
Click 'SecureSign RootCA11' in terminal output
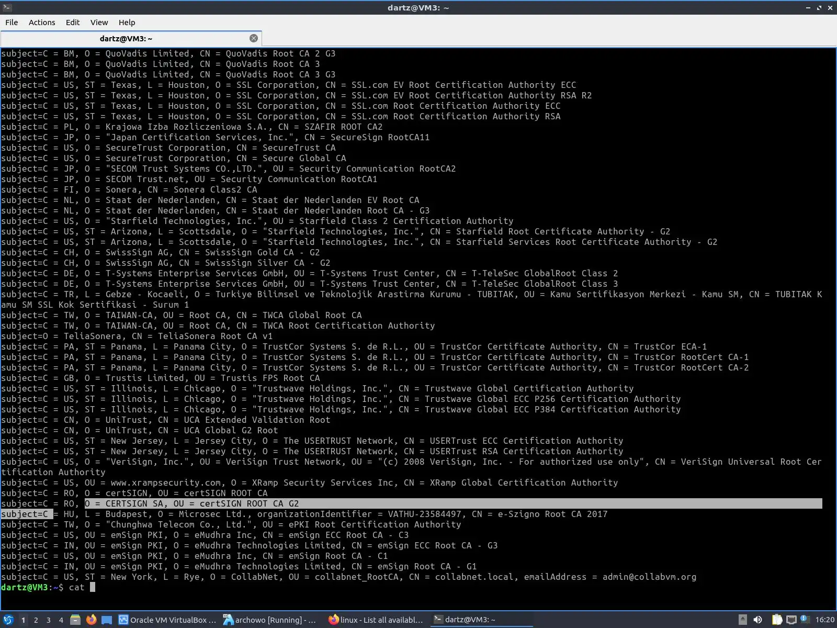382,137
